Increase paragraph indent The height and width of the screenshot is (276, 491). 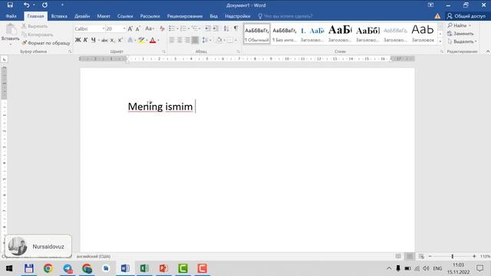tap(216, 28)
